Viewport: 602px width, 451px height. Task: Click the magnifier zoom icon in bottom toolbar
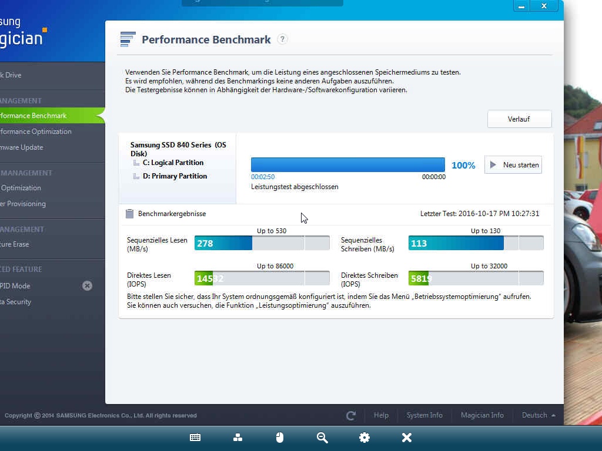tap(322, 437)
